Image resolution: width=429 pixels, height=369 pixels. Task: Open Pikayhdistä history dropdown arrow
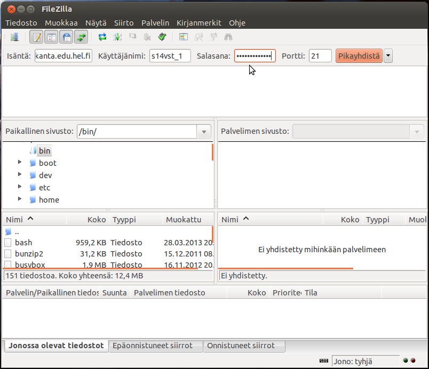tap(388, 56)
